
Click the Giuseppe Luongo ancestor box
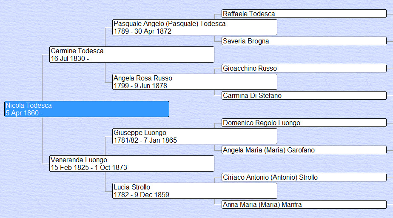pos(195,136)
